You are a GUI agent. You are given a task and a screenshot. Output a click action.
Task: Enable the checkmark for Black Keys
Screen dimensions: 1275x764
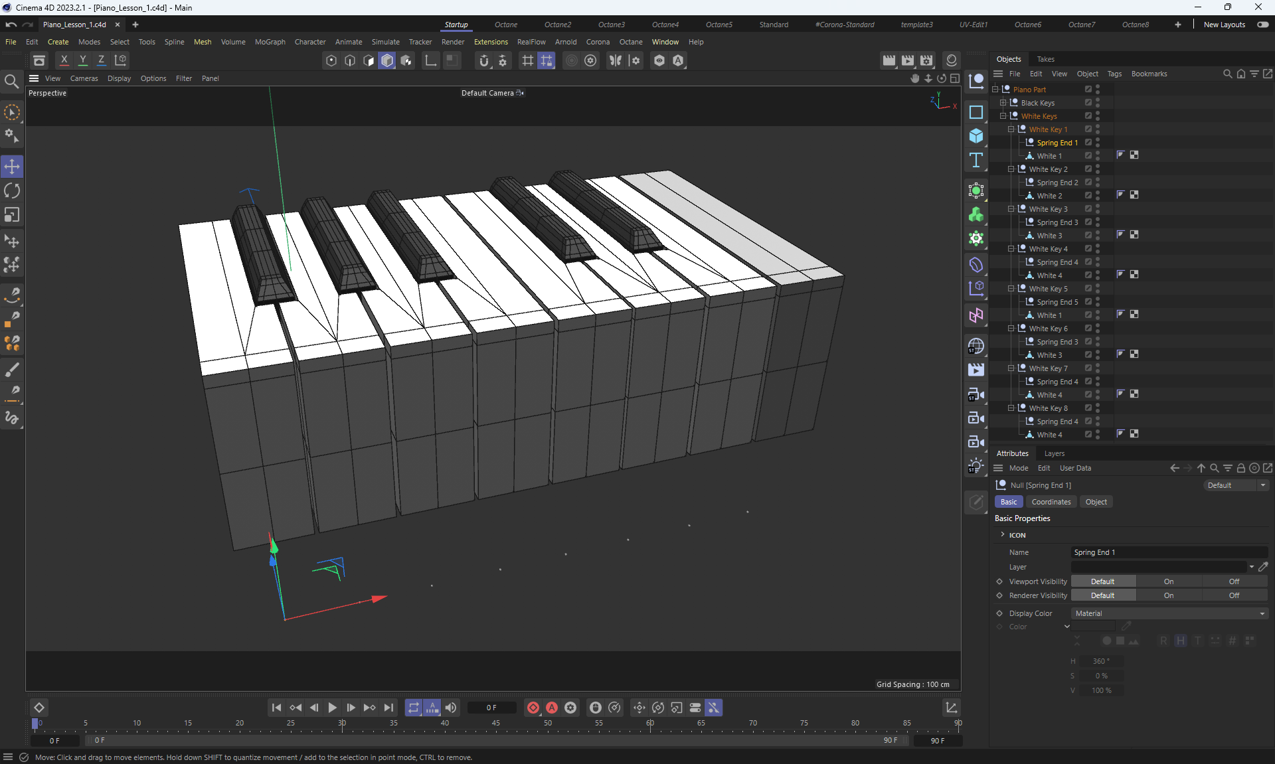pyautogui.click(x=1088, y=103)
